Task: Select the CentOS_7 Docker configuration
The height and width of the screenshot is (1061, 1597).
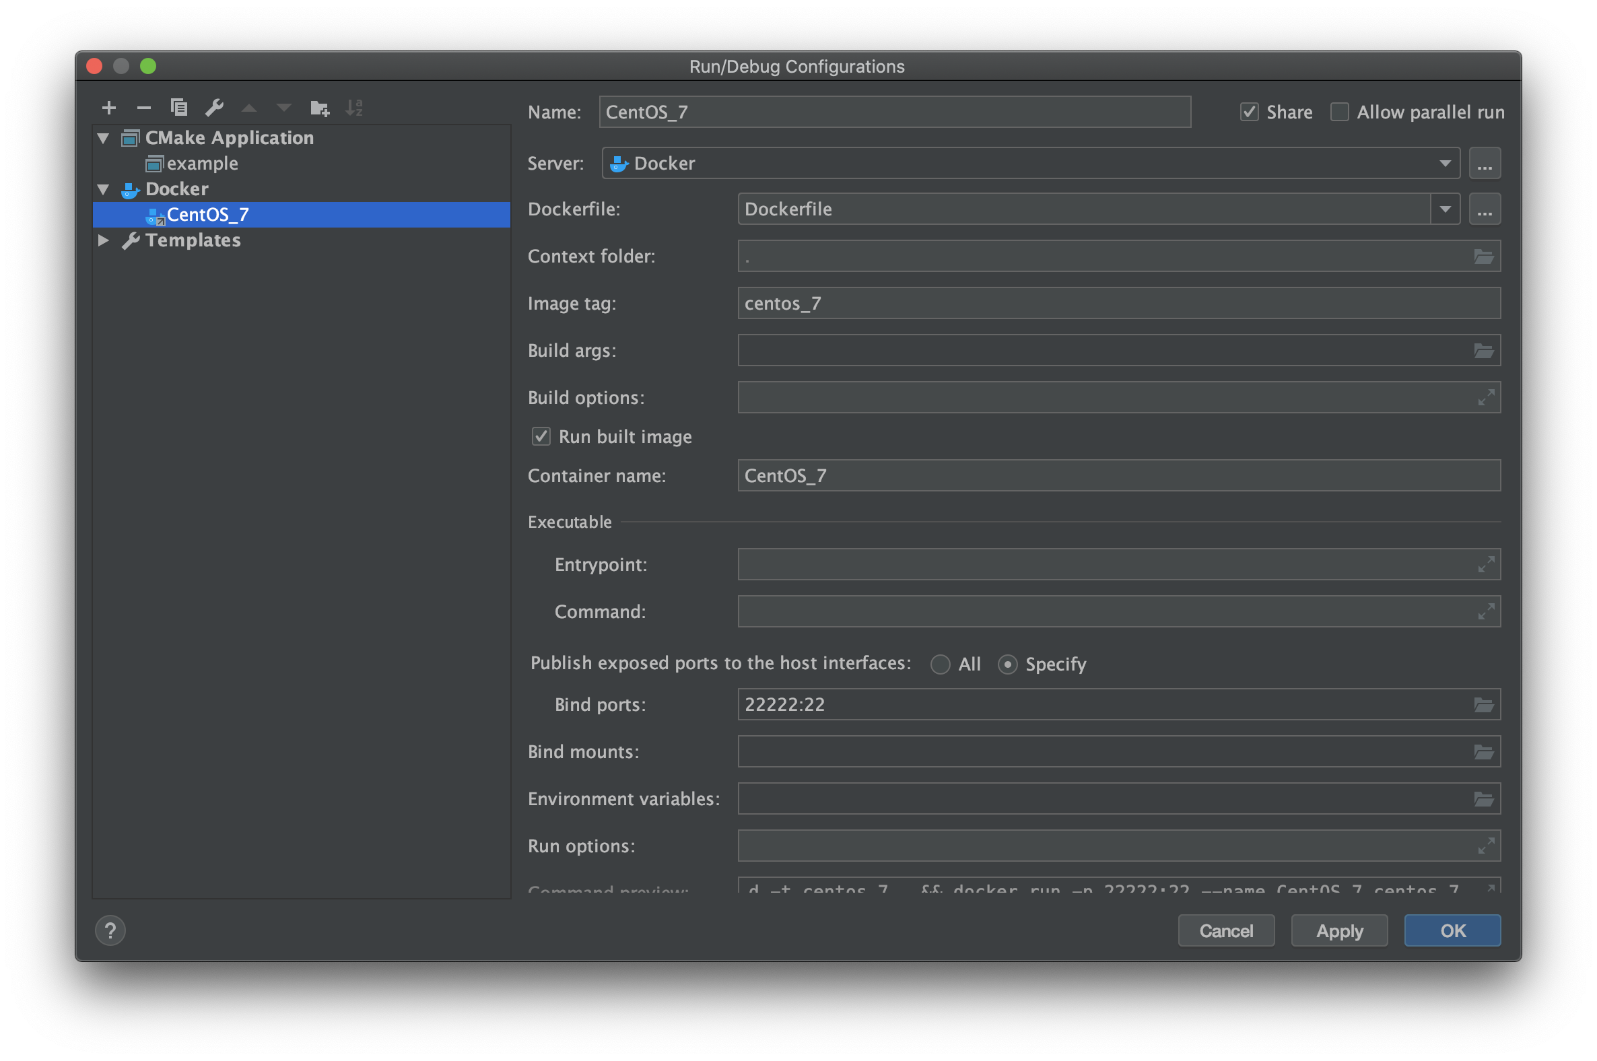Action: click(x=207, y=215)
